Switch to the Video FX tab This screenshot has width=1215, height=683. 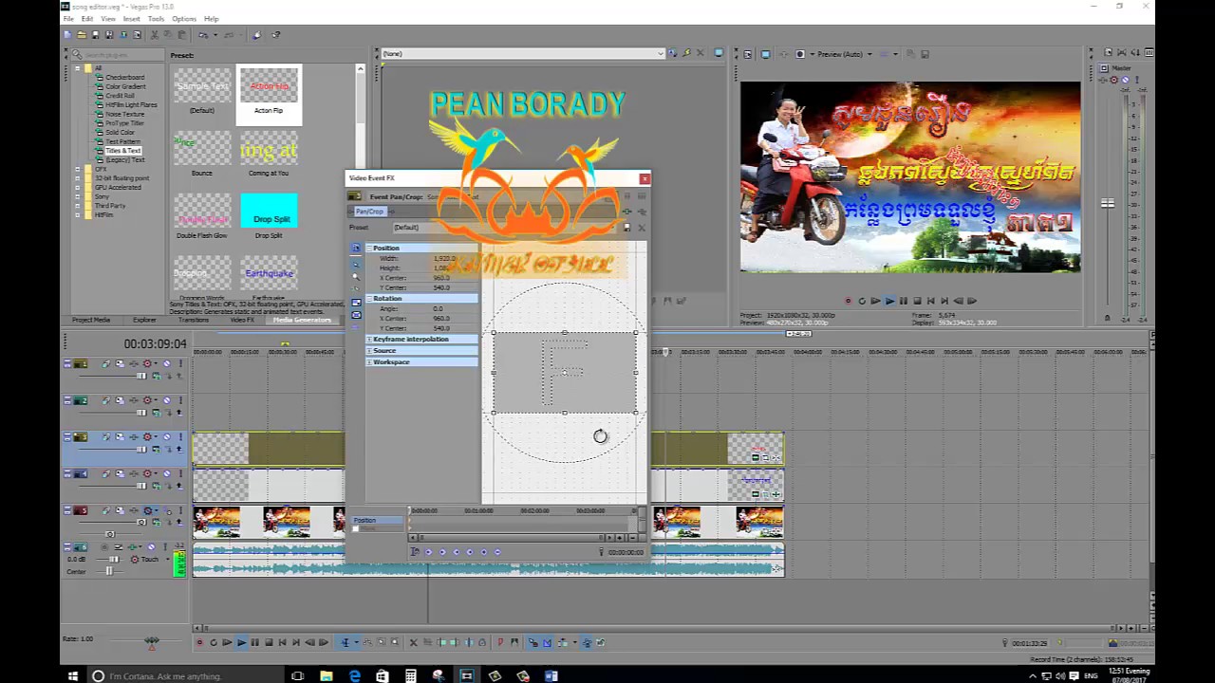242,320
